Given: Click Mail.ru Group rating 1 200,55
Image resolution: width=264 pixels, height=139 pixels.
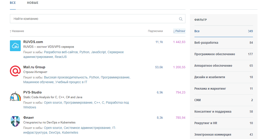Looking at the screenshot, I should tap(179, 67).
